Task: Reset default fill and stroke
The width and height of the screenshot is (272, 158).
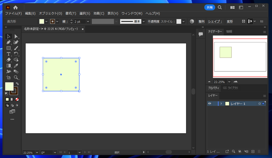Action: click(x=6, y=93)
